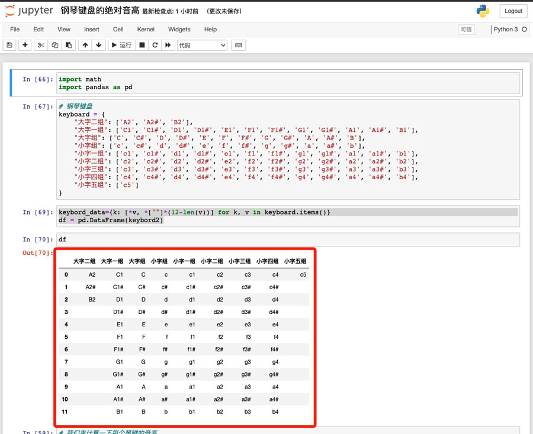Viewport: 533px width, 434px height.
Task: Click the 小字一组 column header
Action: point(184,261)
